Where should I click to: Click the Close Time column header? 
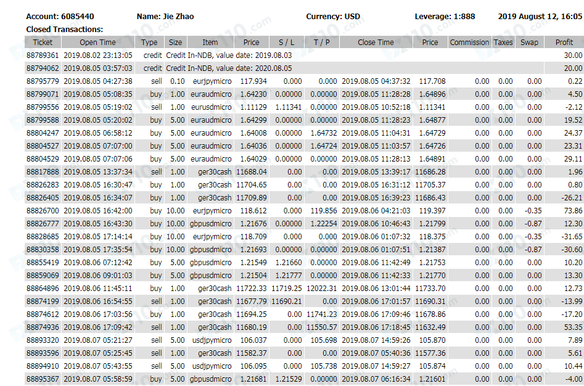(376, 42)
